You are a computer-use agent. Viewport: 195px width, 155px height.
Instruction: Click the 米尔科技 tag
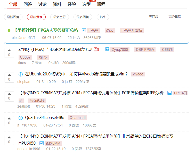(x=37, y=101)
